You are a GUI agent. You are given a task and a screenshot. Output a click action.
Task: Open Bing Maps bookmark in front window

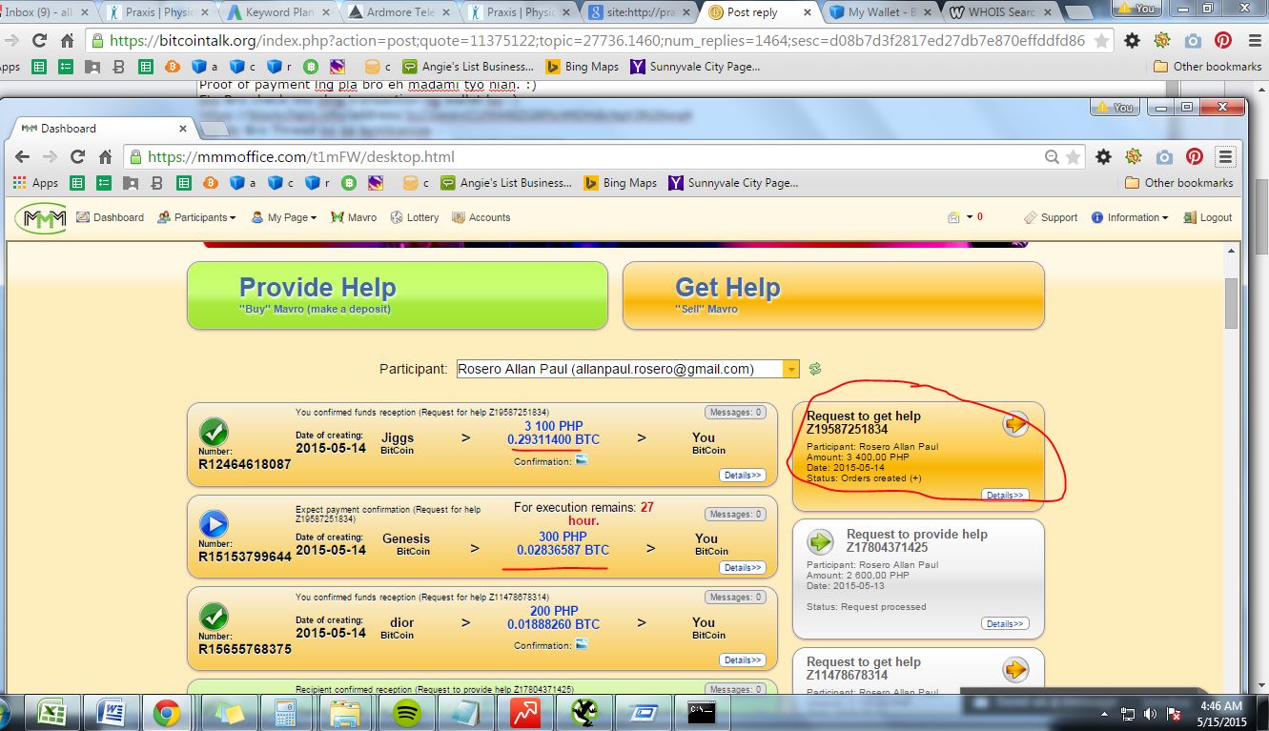[x=620, y=183]
